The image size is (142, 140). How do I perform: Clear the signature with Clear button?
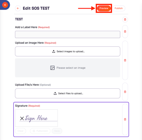[x=21, y=131]
